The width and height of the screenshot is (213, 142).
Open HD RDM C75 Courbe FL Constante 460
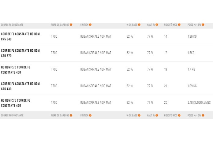click(16, 103)
